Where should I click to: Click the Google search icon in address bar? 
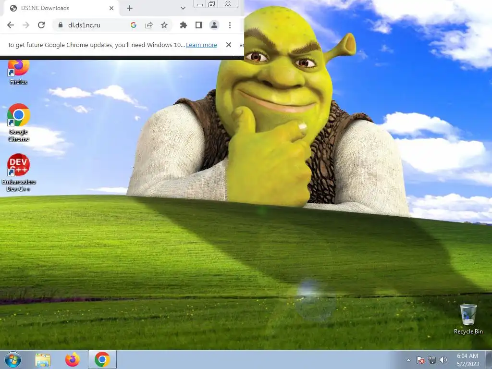pyautogui.click(x=134, y=25)
